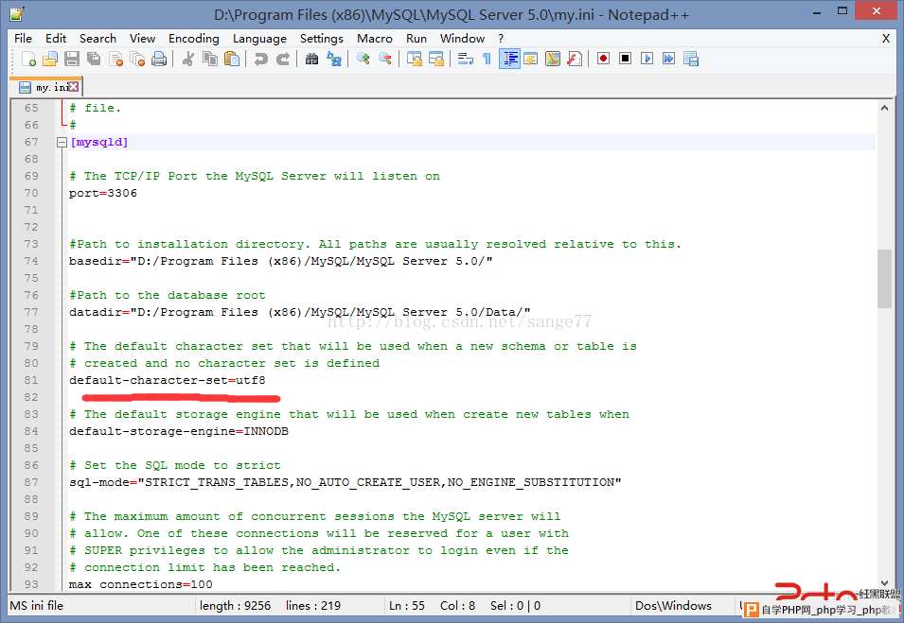The width and height of the screenshot is (904, 623).
Task: Play back the recorded macro
Action: coord(647,59)
